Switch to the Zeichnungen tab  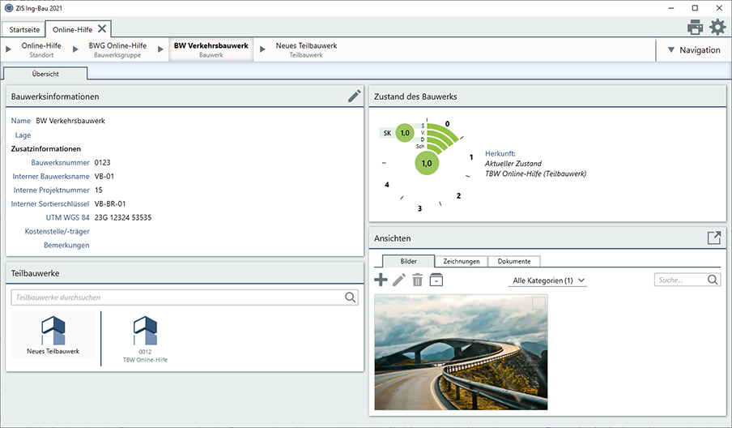coord(462,261)
